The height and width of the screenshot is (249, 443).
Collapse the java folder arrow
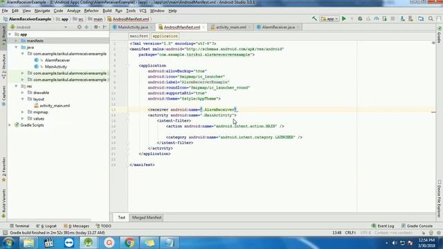[16, 48]
